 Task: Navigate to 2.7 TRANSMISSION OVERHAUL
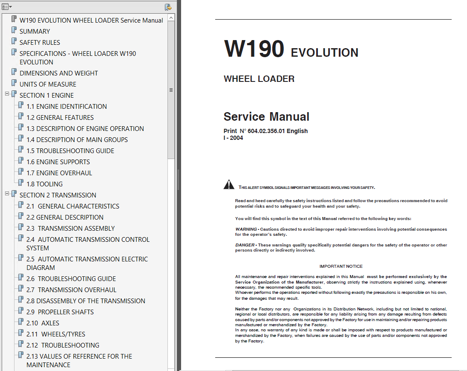pos(71,290)
